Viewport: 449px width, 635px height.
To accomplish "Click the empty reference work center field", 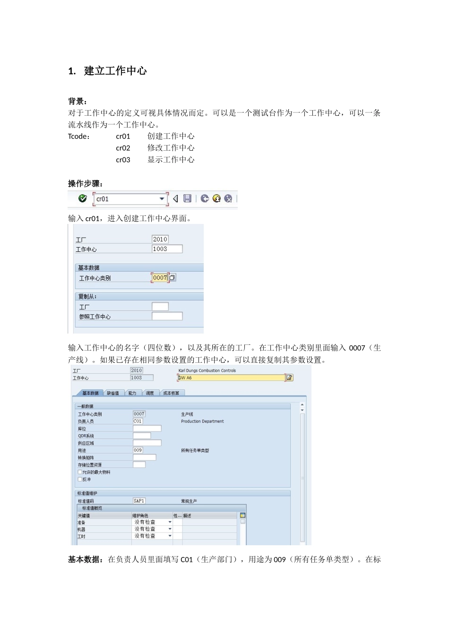I will (167, 316).
